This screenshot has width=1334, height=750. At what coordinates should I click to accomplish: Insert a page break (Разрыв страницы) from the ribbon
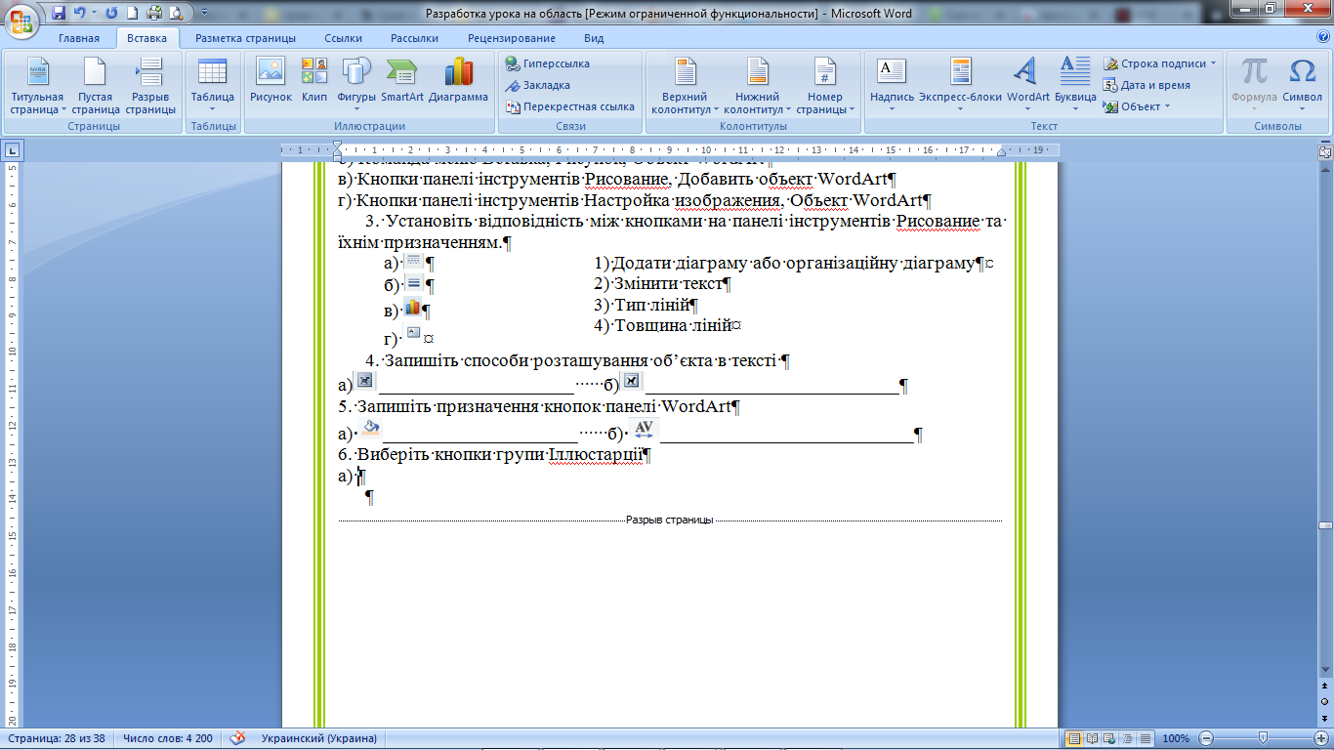(x=150, y=87)
